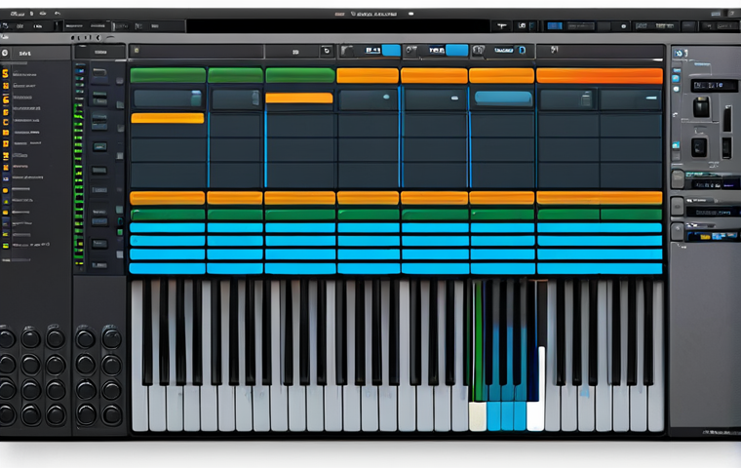Click the undo arrow in the title bar
Viewport: 741px width, 468px height.
tap(58, 14)
